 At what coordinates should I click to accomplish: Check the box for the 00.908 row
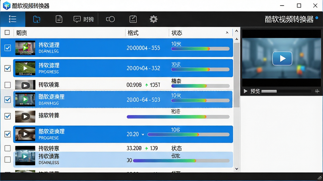tap(8, 85)
